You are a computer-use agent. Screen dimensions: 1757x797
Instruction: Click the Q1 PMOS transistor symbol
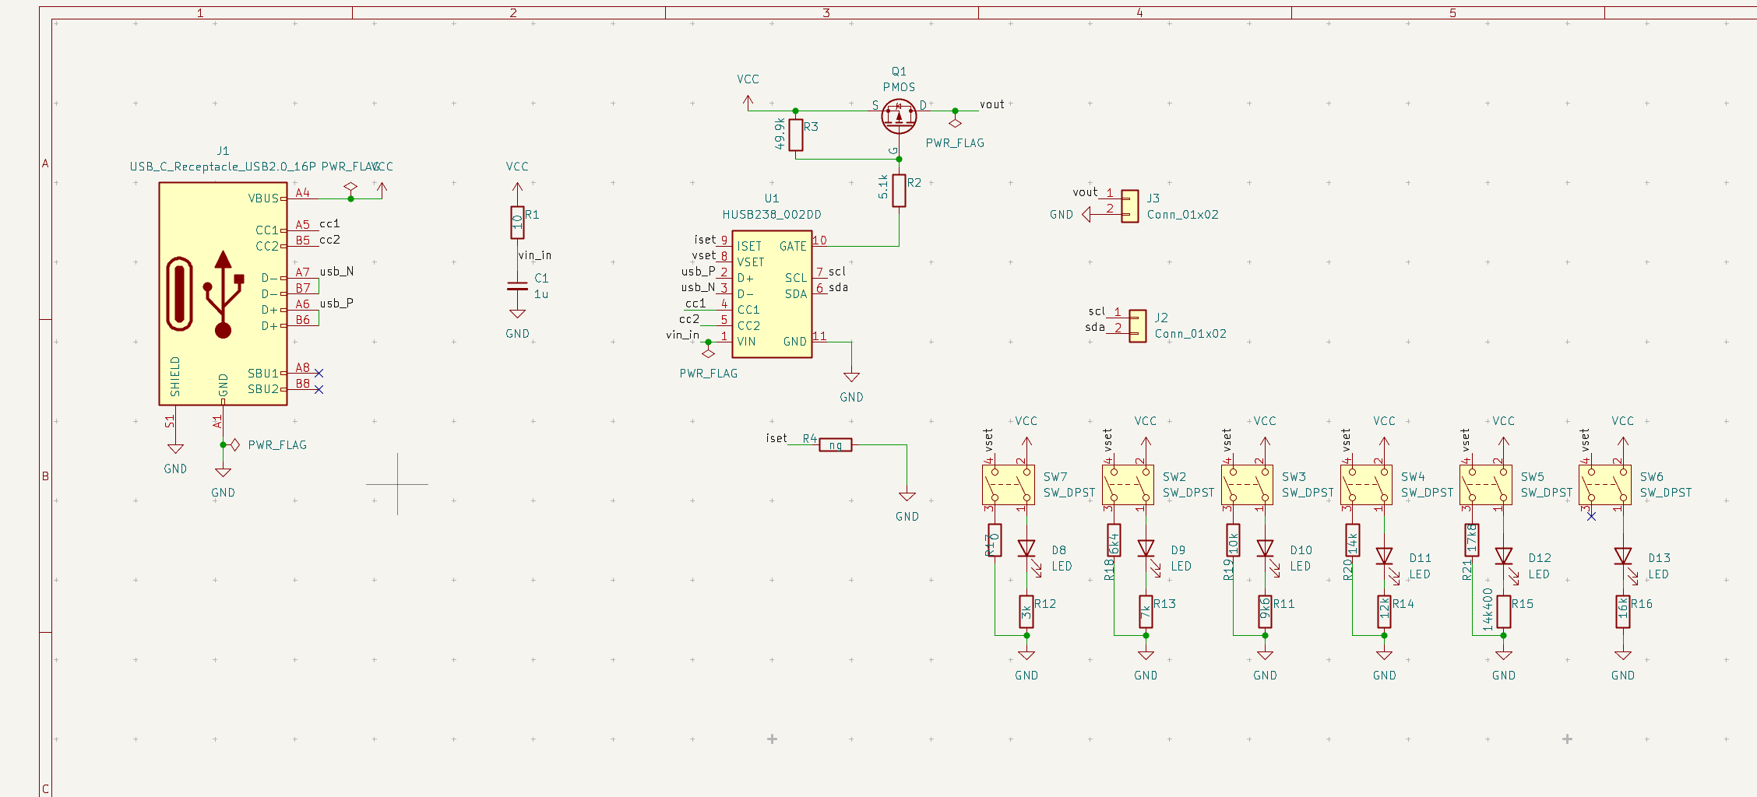tap(899, 116)
